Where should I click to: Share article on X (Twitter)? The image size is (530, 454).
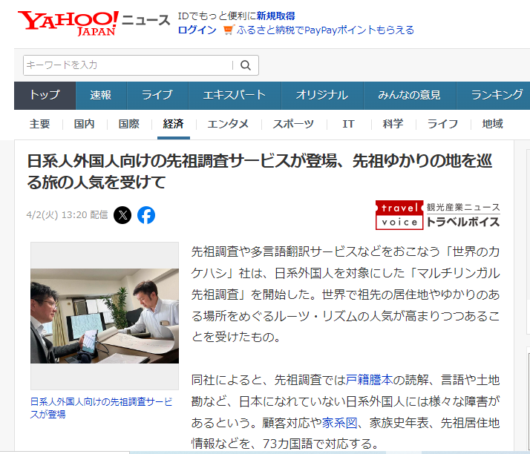click(x=123, y=215)
